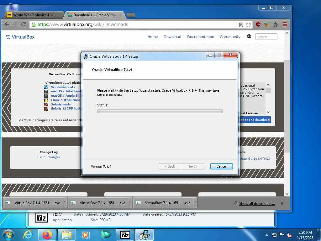Open the User Guide (HTML) link
Viewport: 321px width, 241px height.
coord(255,158)
